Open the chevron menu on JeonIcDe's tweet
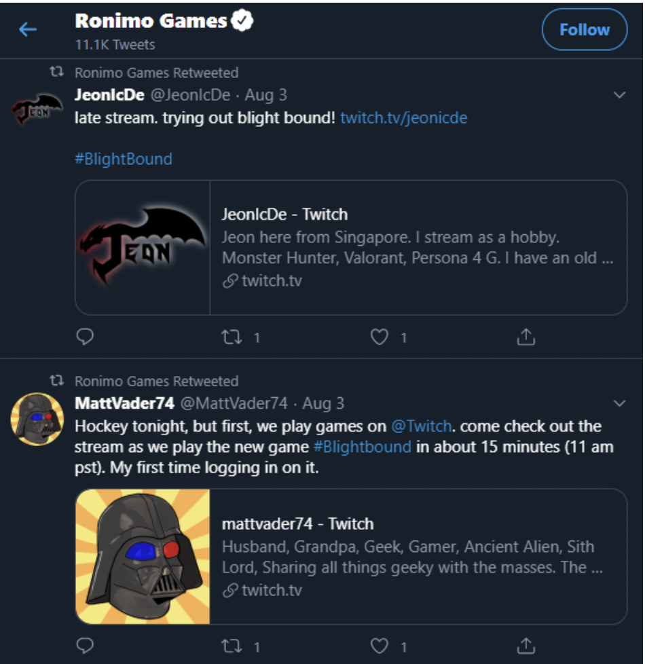Viewport: 645px width, 664px height. (619, 95)
